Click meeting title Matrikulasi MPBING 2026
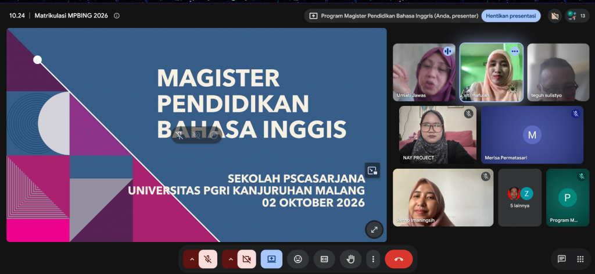Viewport: 595px width, 274px height. coord(71,16)
